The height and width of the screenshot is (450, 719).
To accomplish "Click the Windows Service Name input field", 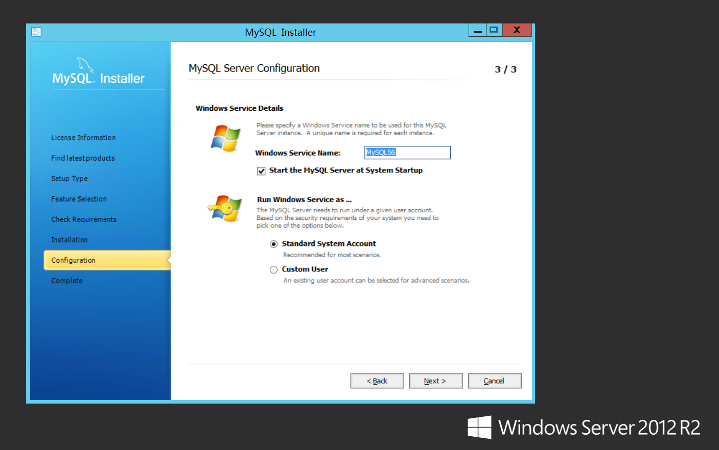I will 407,153.
